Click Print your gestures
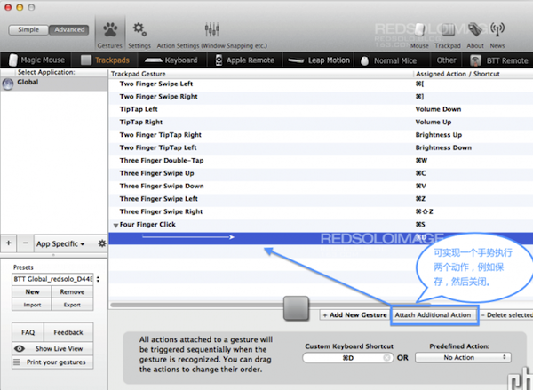The height and width of the screenshot is (390, 533). [x=52, y=362]
